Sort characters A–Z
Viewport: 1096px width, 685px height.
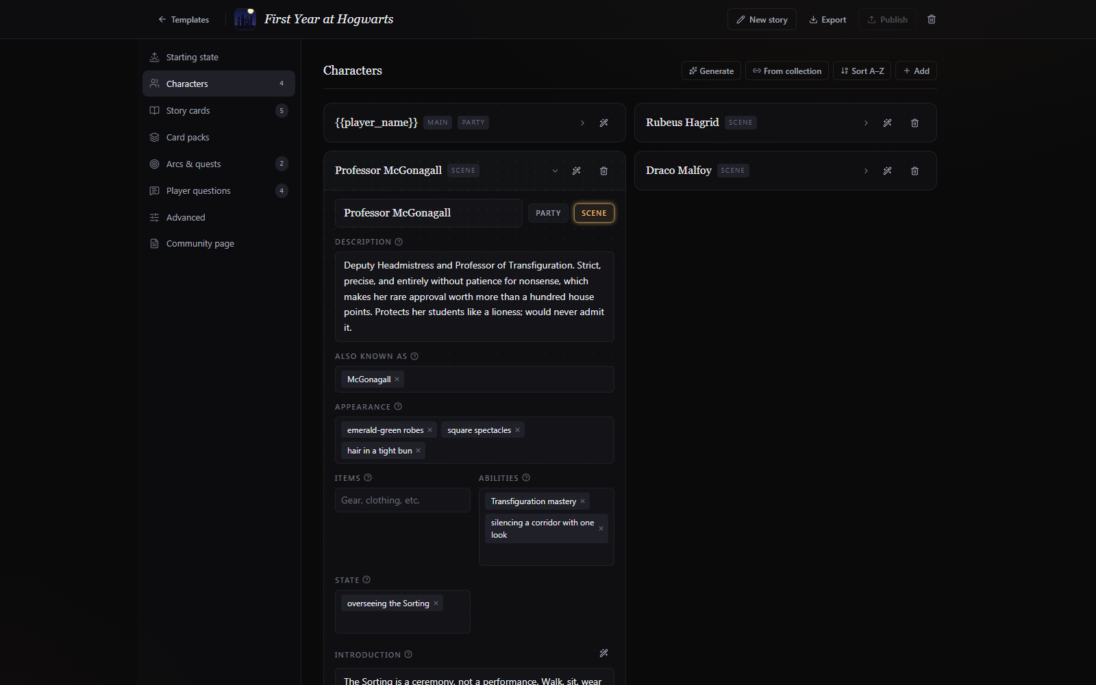(x=862, y=71)
